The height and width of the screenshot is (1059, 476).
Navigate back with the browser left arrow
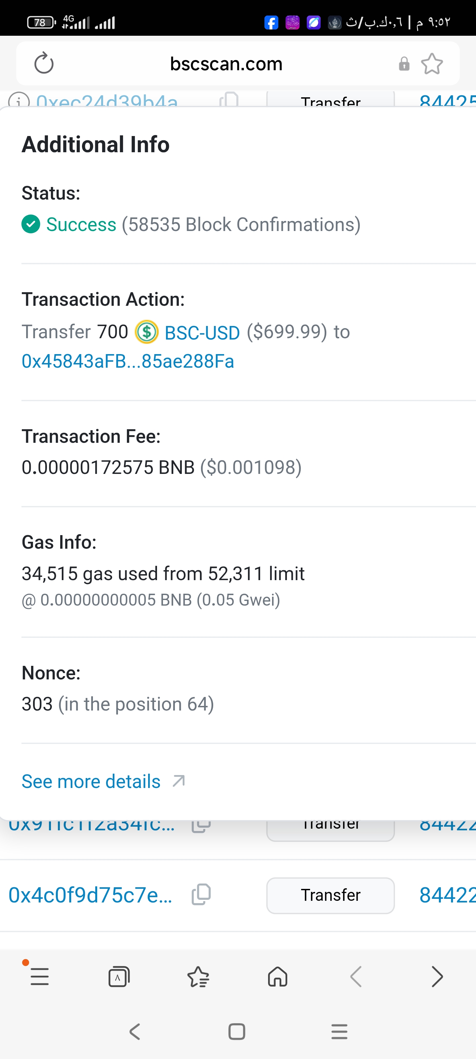pyautogui.click(x=356, y=976)
